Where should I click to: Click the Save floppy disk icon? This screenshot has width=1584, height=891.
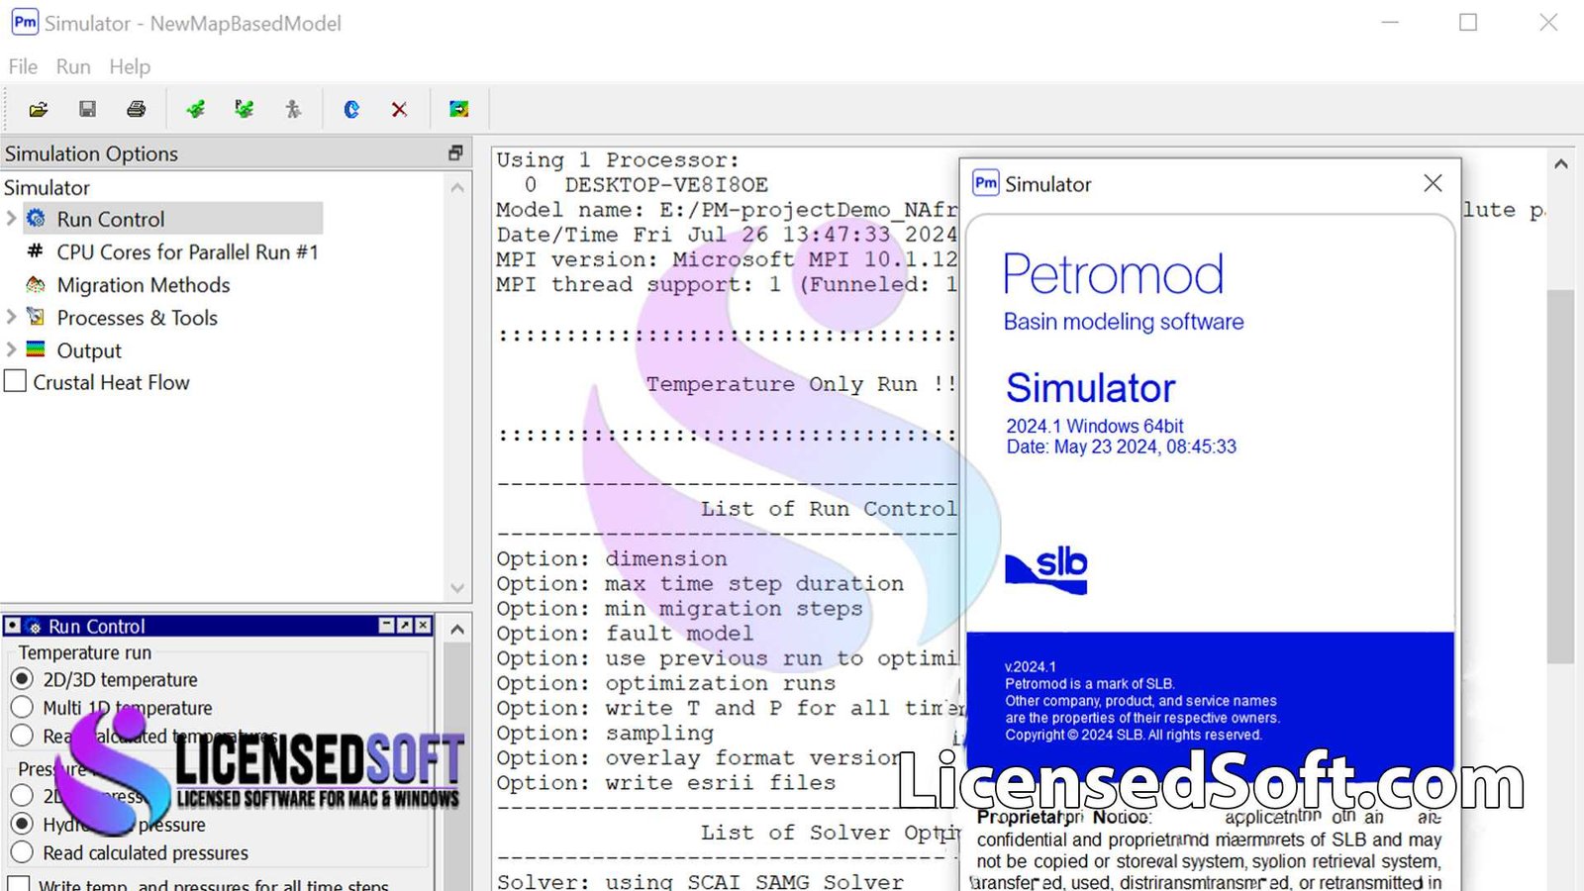pyautogui.click(x=87, y=109)
